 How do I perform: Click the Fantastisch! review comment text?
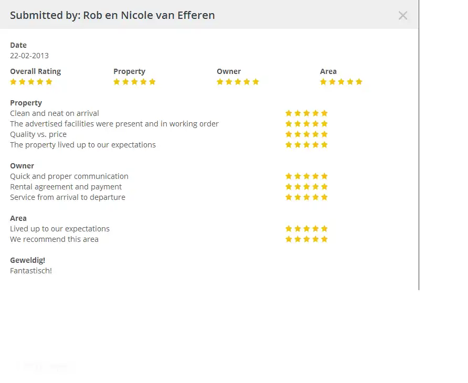(31, 271)
